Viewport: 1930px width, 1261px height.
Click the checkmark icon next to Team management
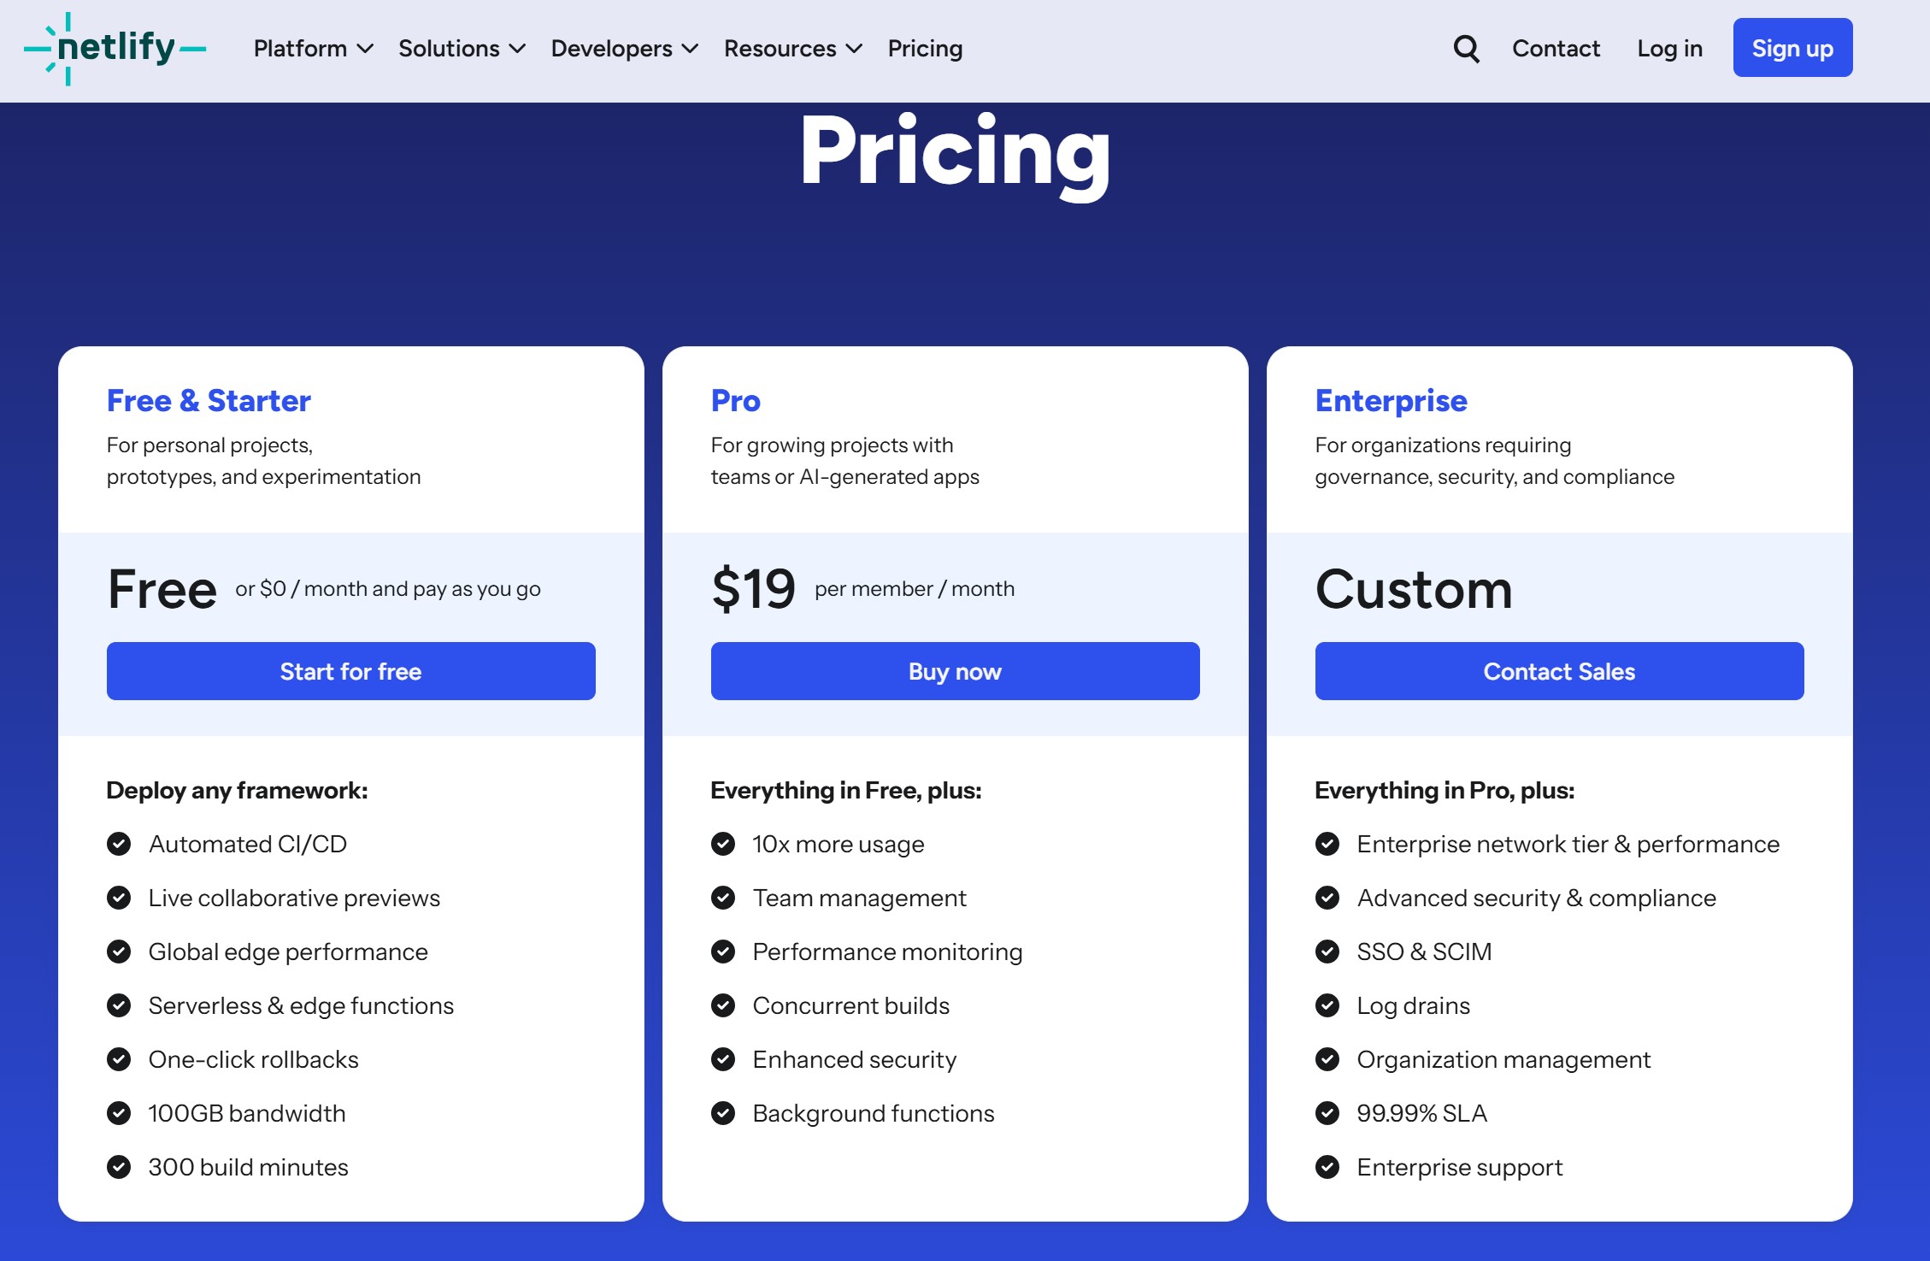(723, 898)
